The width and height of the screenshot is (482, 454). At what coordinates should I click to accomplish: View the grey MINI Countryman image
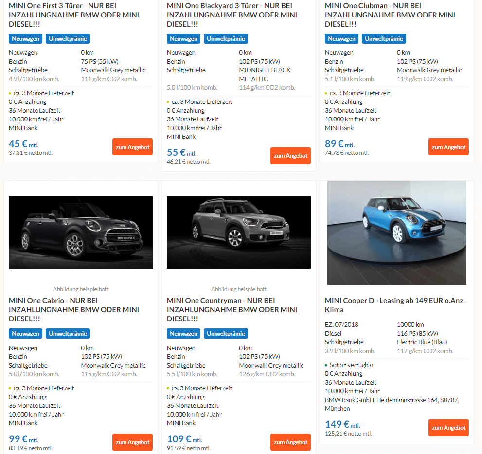point(238,233)
